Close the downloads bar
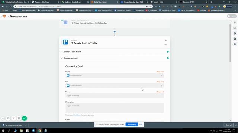Image resolution: width=238 pixels, height=133 pixels. point(235,125)
